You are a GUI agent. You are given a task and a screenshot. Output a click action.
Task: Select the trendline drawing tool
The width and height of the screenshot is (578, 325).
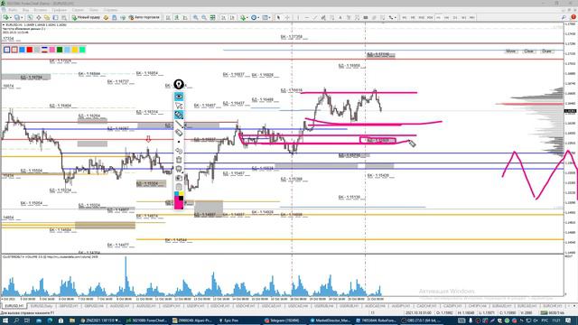[315, 17]
